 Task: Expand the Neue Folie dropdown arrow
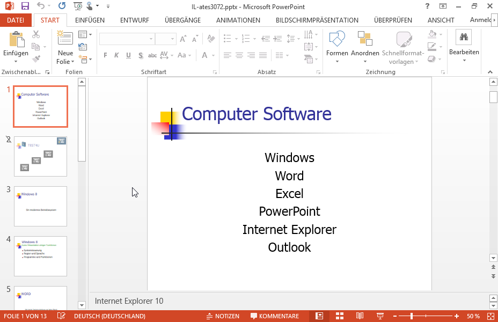click(73, 62)
